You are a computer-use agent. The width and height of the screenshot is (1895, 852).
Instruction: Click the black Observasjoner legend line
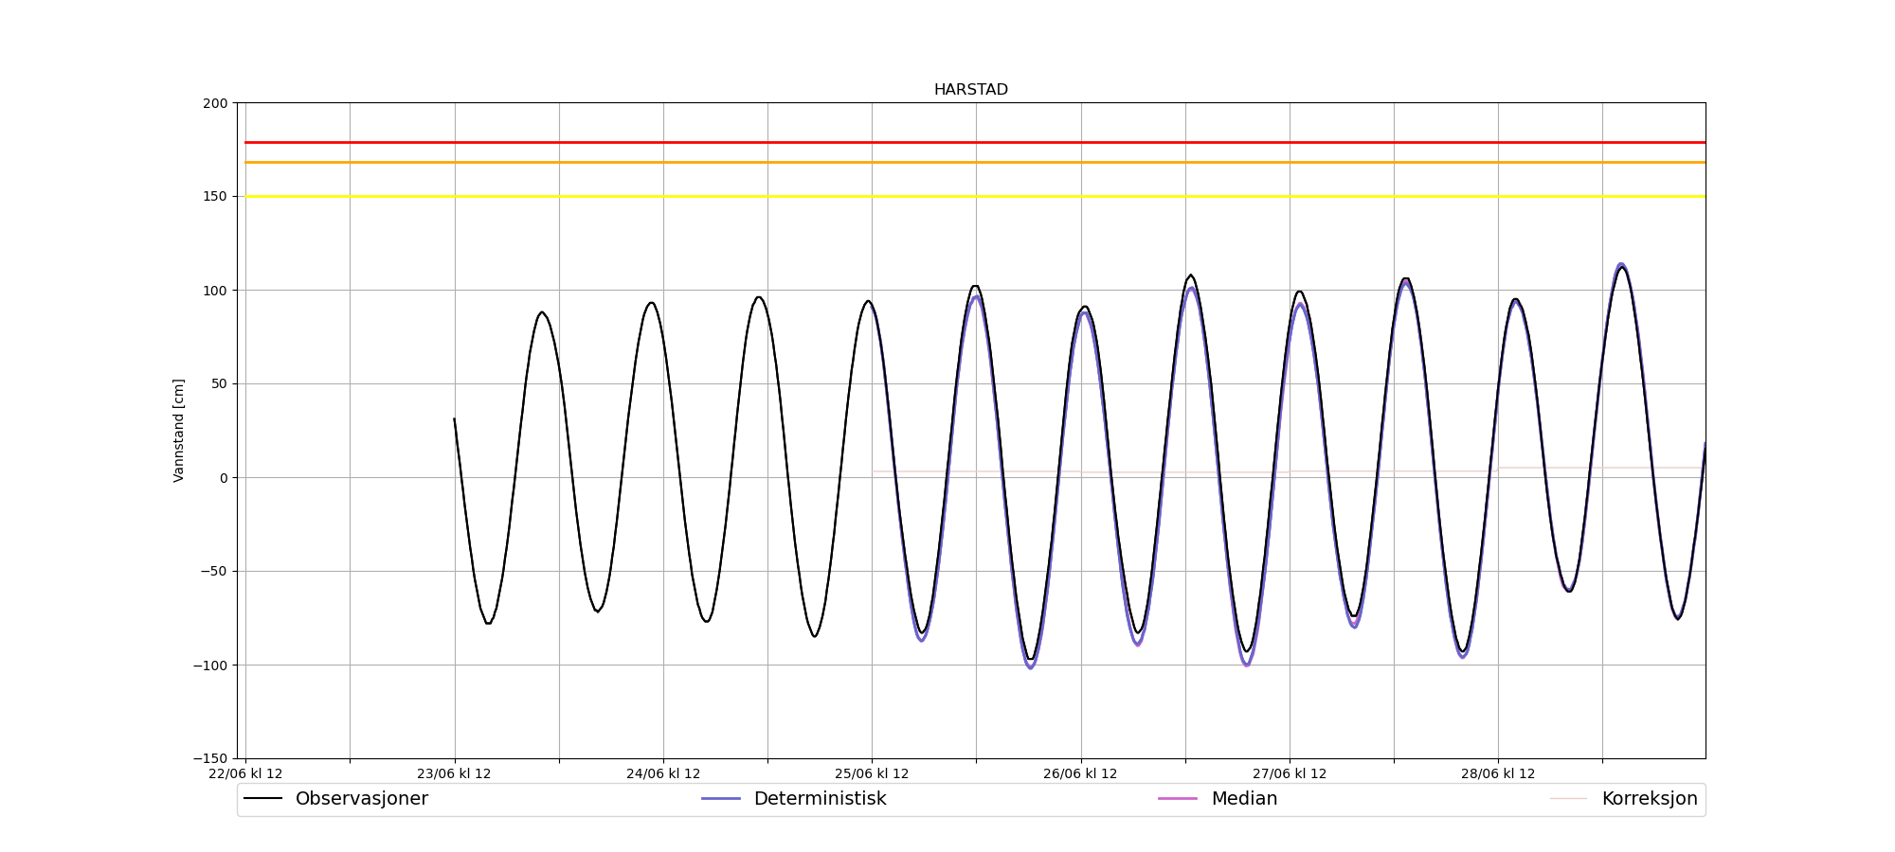point(262,799)
